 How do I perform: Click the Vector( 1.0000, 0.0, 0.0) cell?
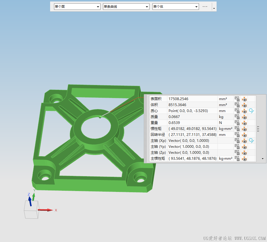[x=192, y=146]
